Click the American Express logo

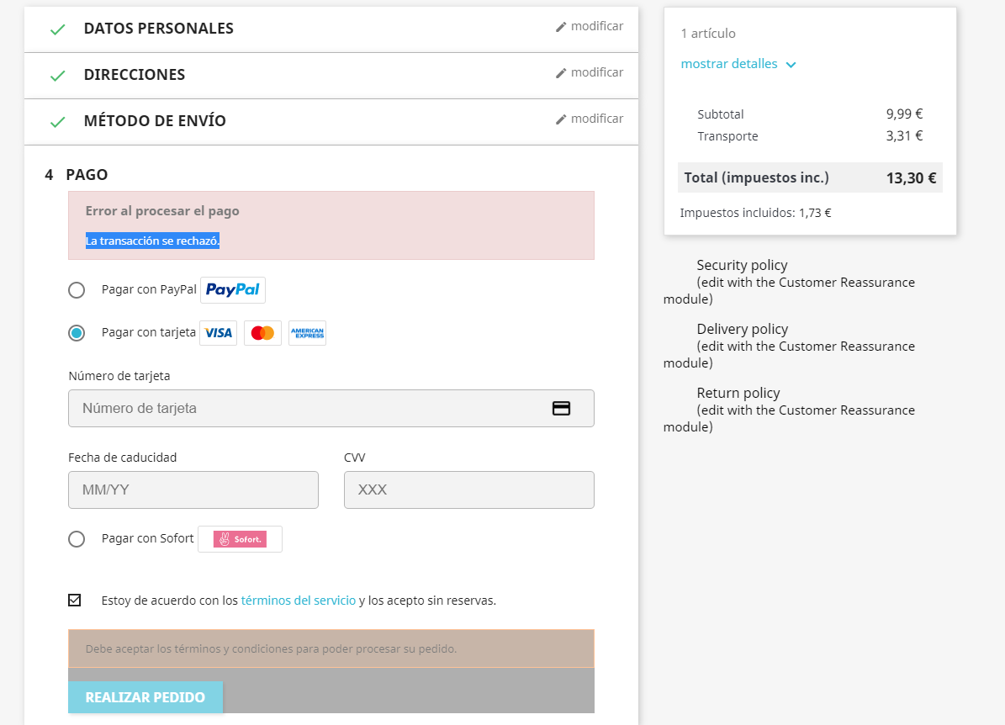click(x=307, y=333)
